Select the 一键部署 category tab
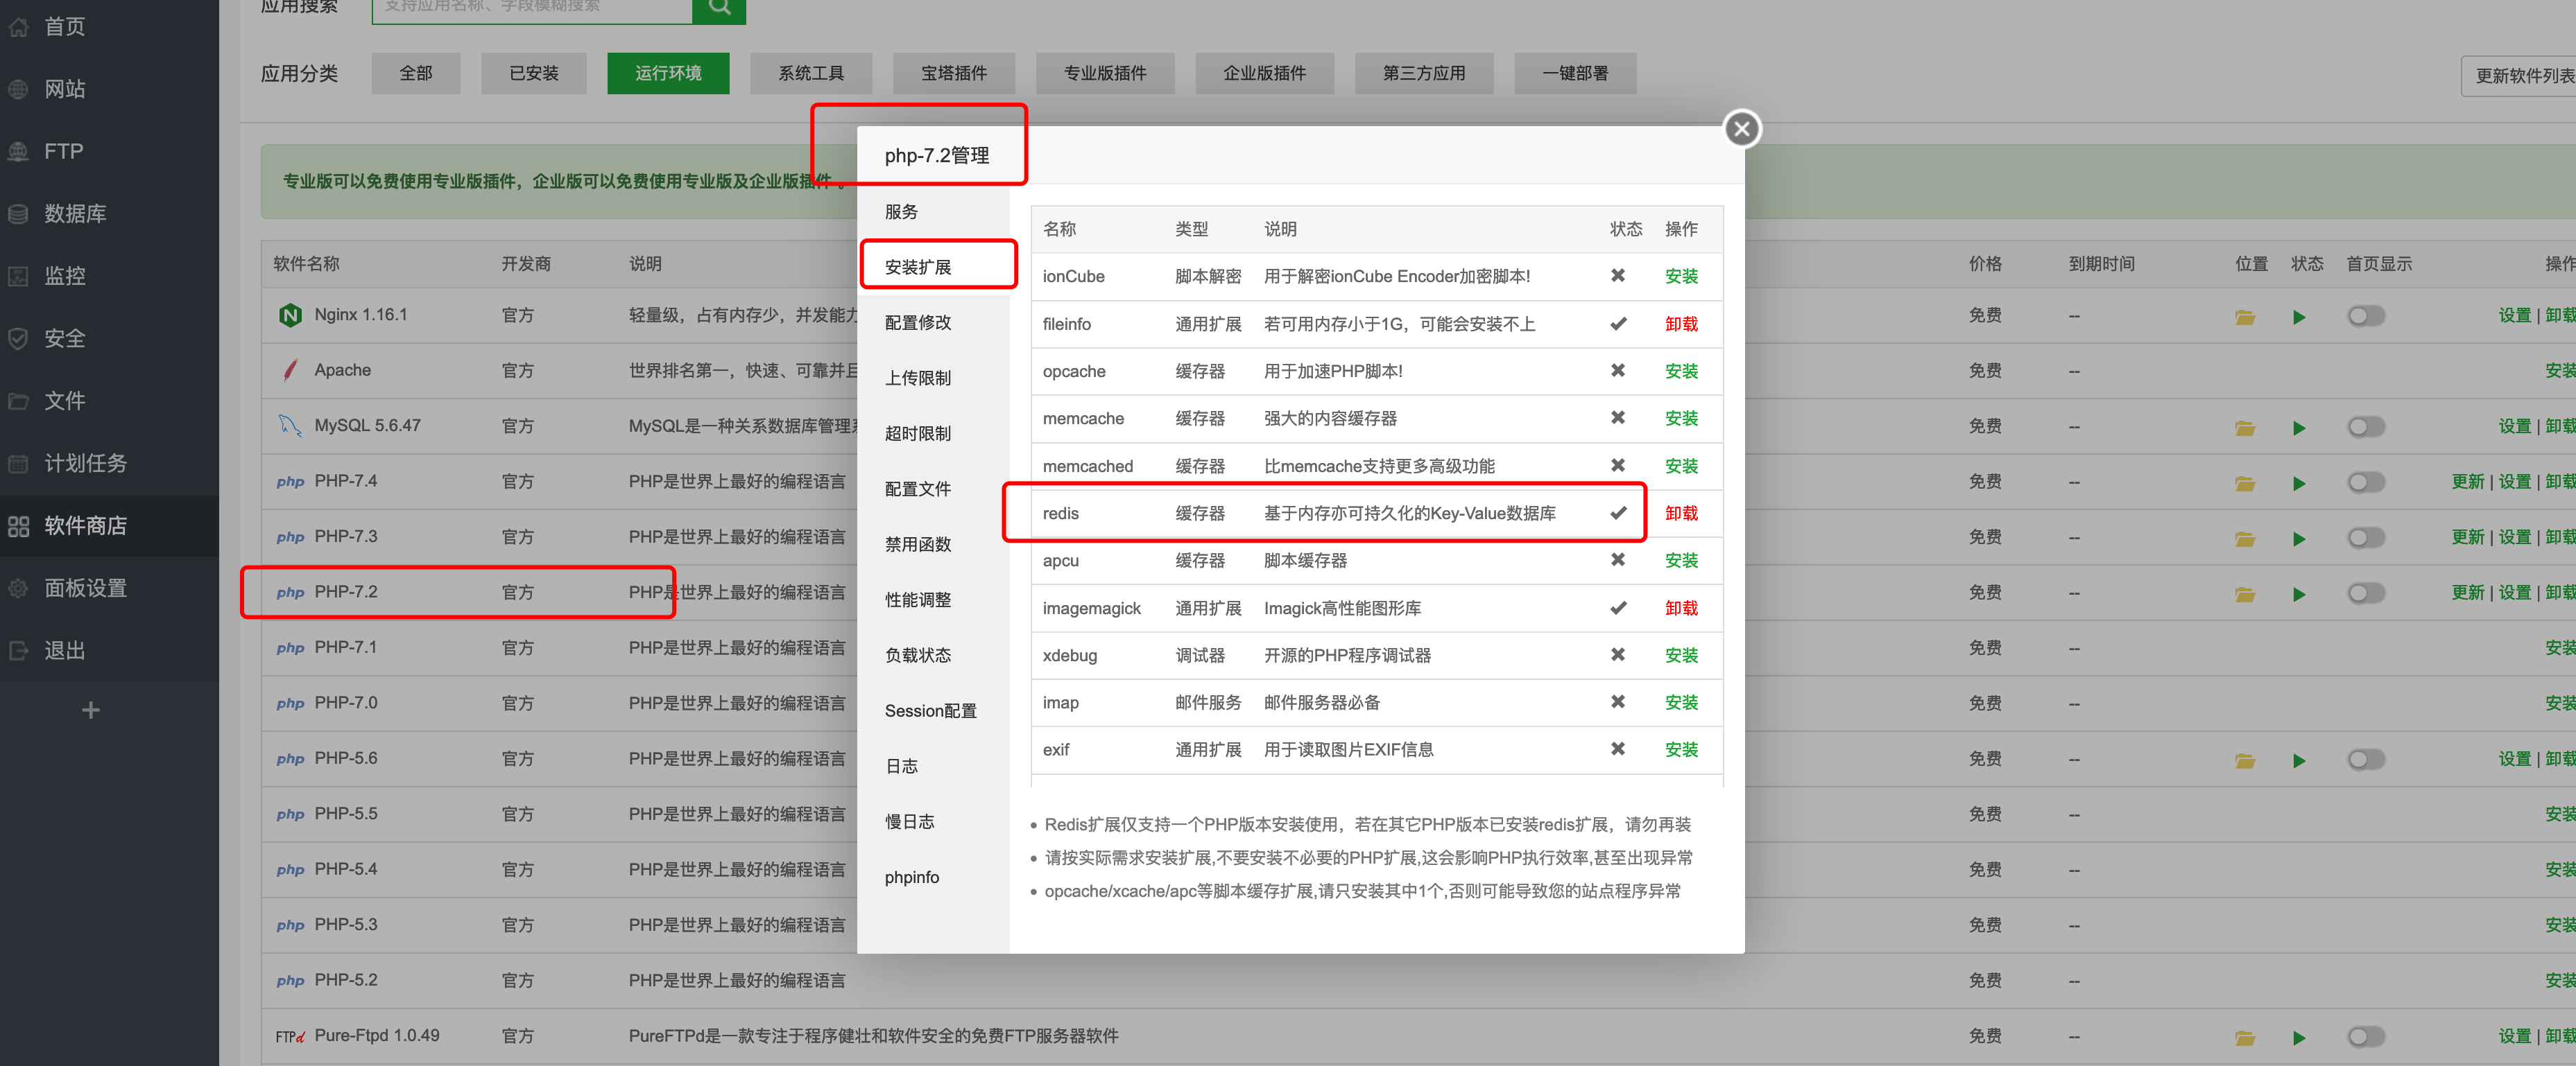 [x=1575, y=73]
